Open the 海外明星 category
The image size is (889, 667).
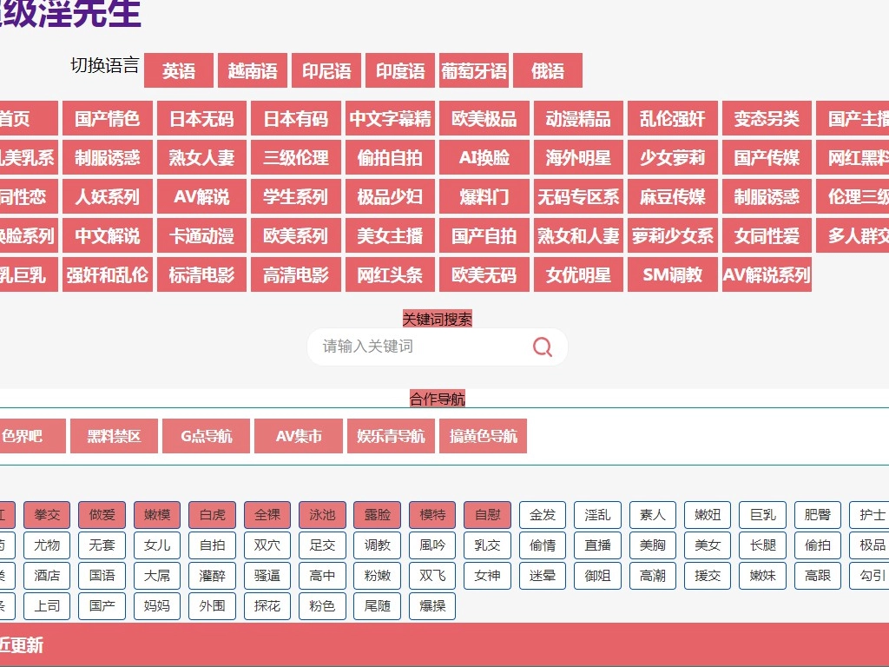click(x=578, y=158)
